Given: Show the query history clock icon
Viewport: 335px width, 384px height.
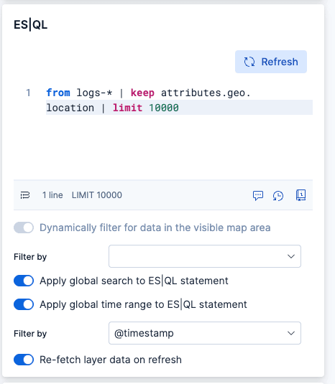Looking at the screenshot, I should 278,196.
